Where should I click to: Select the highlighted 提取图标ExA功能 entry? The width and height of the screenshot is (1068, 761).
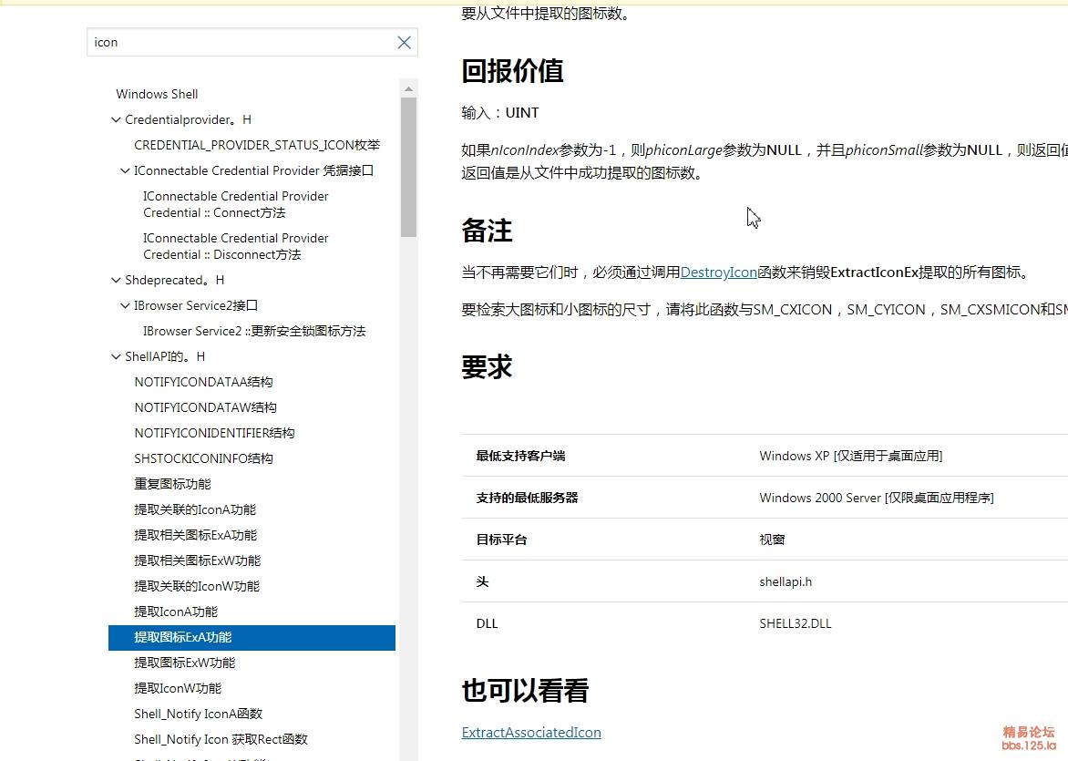click(252, 638)
